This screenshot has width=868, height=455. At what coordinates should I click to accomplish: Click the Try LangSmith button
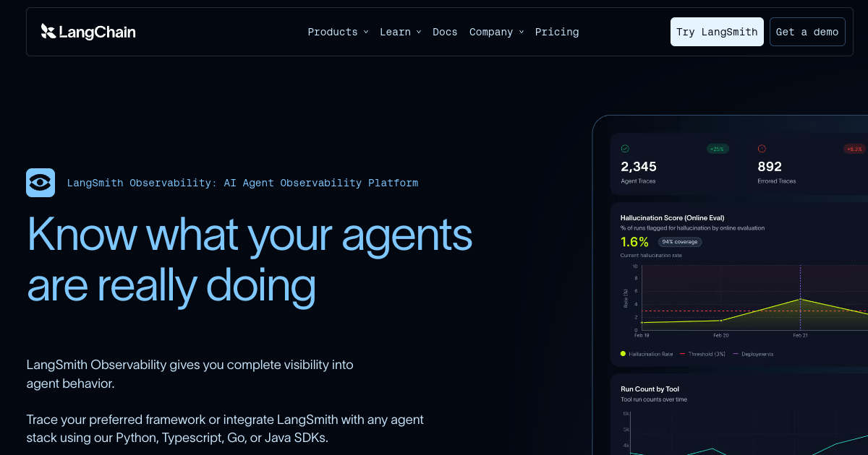(717, 32)
